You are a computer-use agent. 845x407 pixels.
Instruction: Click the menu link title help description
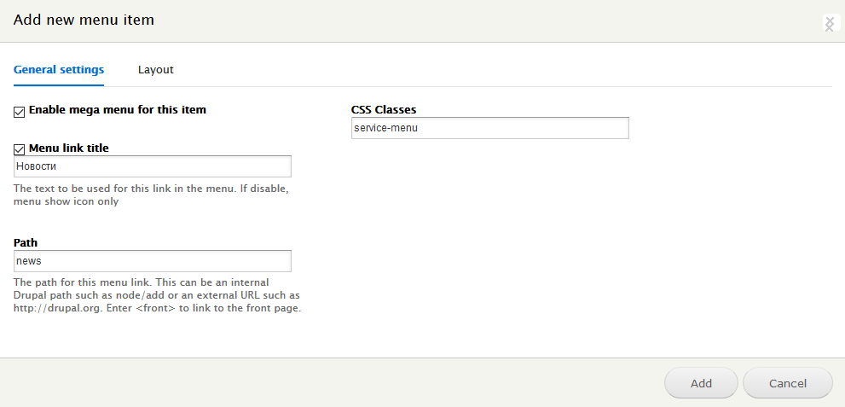click(152, 195)
